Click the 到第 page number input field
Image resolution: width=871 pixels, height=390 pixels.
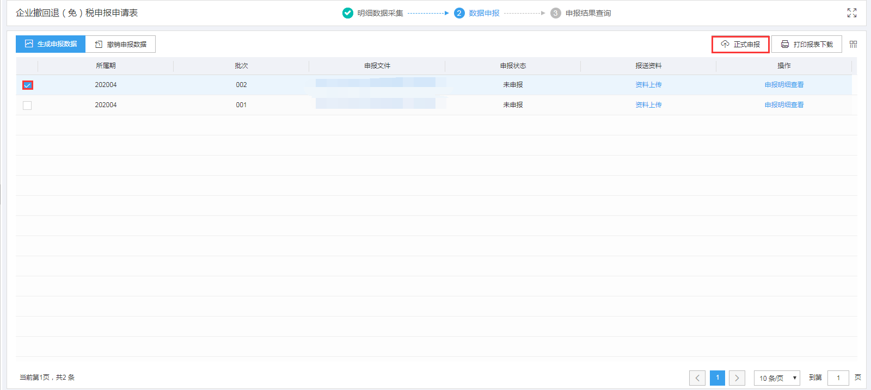pyautogui.click(x=838, y=378)
